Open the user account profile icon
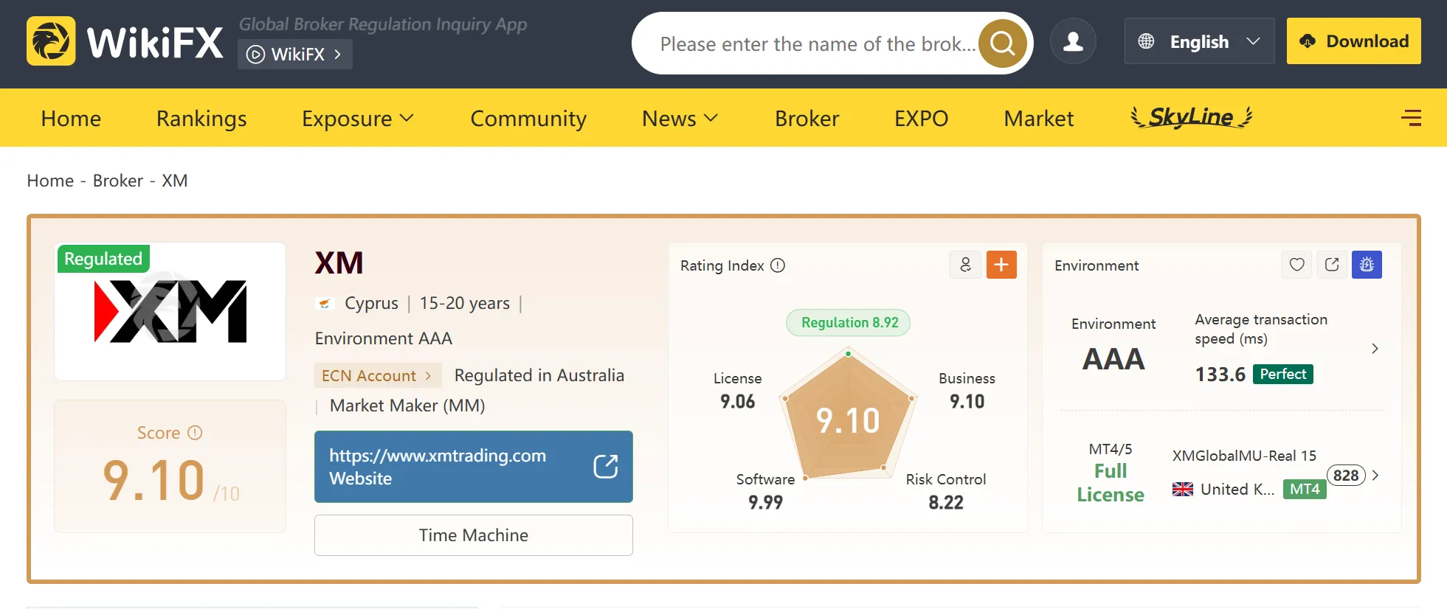The image size is (1447, 609). click(1073, 41)
